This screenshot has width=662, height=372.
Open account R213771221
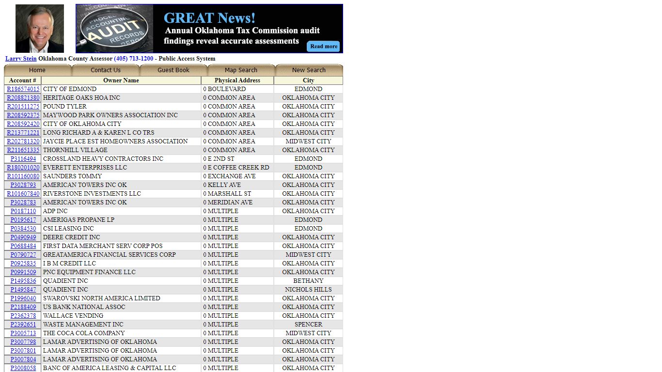[x=23, y=133]
